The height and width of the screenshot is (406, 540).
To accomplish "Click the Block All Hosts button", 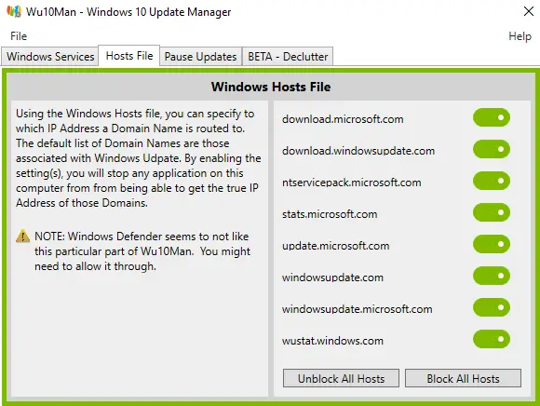I will coord(463,378).
